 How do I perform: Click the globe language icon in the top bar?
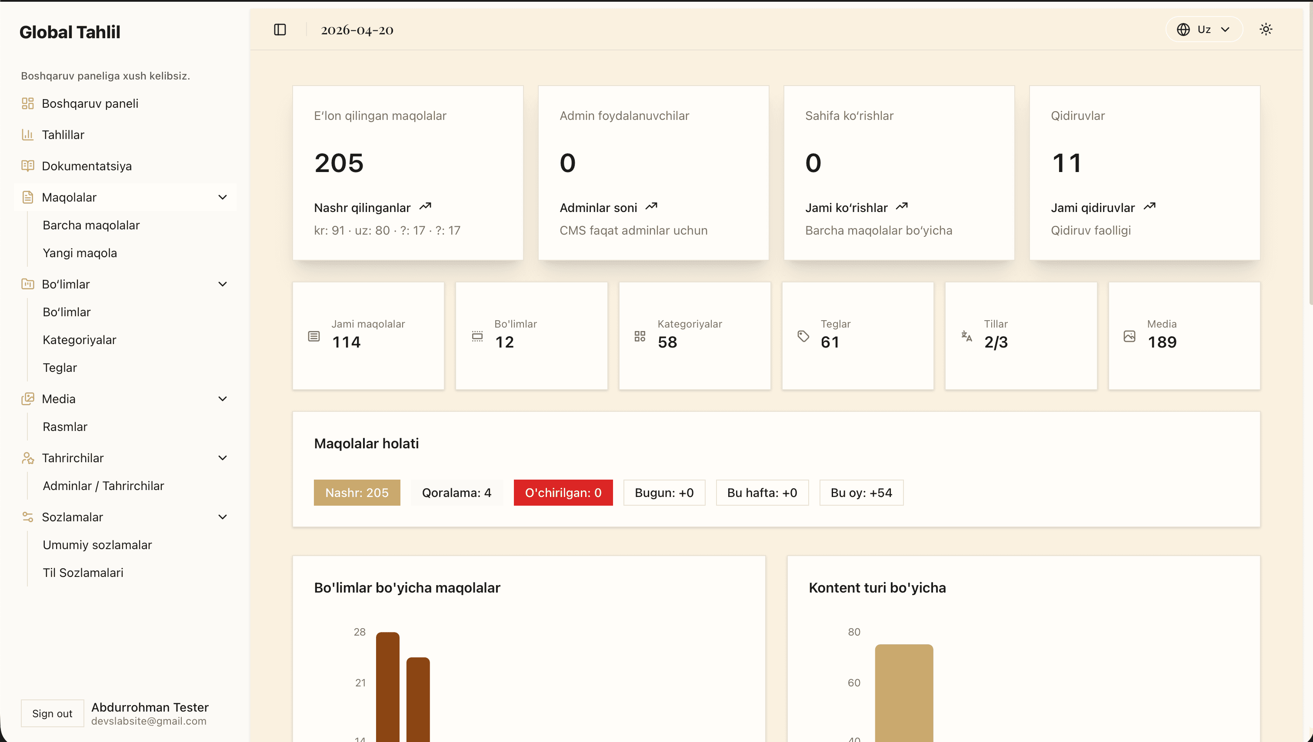(1184, 29)
